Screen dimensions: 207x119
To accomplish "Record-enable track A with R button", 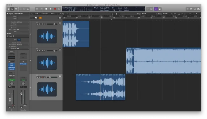I will 42,24.
